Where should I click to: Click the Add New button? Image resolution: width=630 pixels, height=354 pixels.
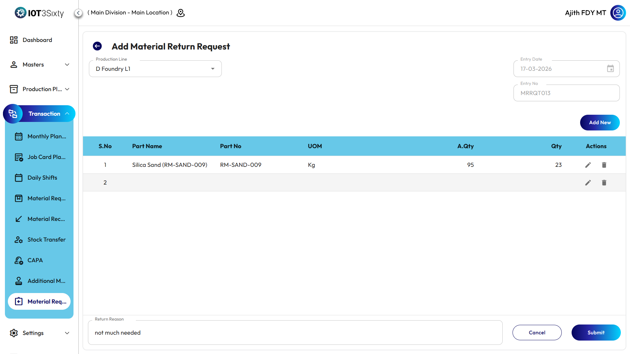tap(599, 123)
